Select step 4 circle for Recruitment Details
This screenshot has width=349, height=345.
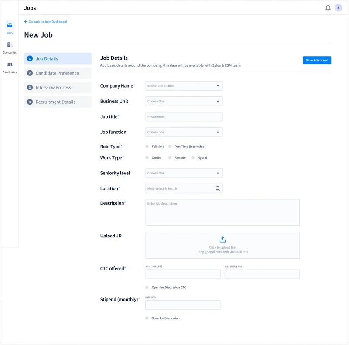[x=30, y=102]
